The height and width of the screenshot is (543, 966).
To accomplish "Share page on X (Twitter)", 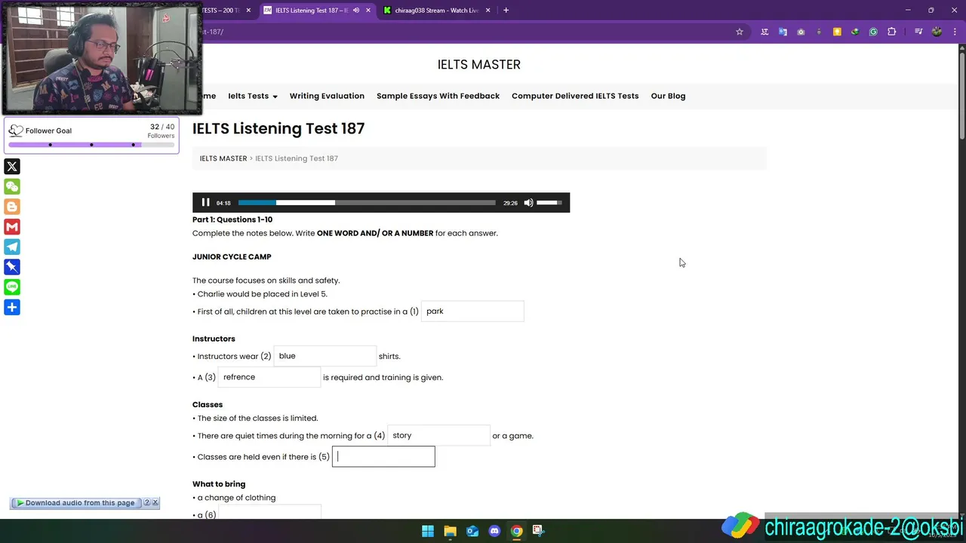I will [x=12, y=167].
